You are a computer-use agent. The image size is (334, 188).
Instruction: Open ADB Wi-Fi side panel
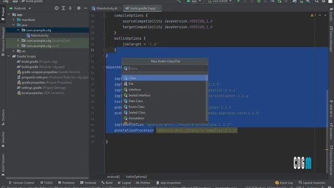(x=331, y=109)
